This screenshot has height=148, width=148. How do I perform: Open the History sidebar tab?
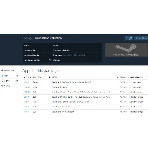click(x=6, y=86)
